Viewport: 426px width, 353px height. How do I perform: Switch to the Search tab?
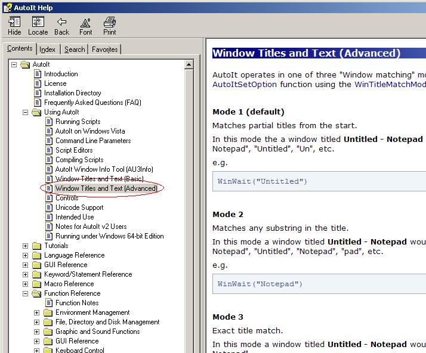[75, 49]
